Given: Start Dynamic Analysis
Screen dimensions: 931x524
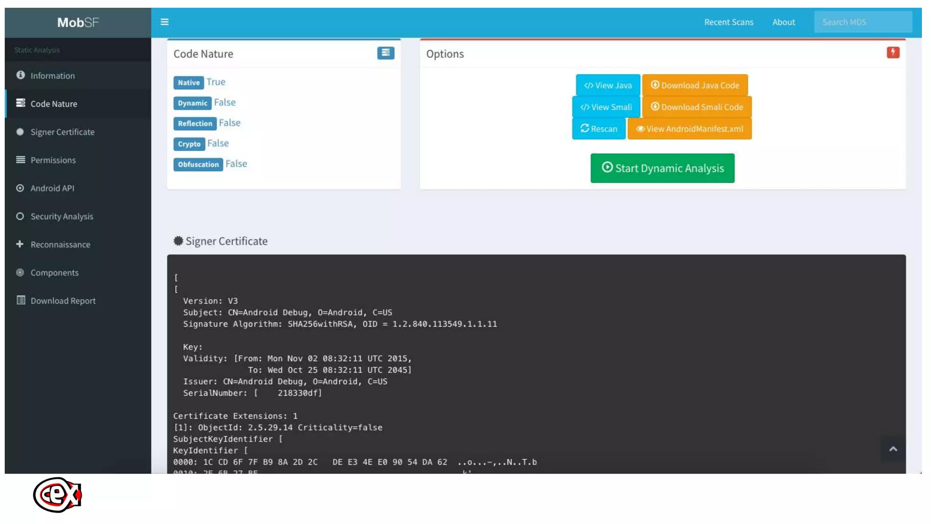Looking at the screenshot, I should [662, 168].
